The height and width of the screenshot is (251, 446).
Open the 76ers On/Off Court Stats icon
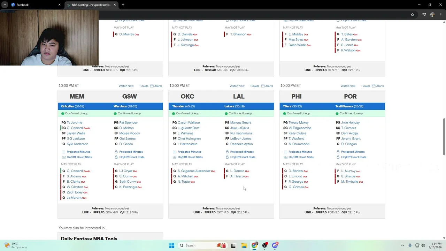[285, 157]
